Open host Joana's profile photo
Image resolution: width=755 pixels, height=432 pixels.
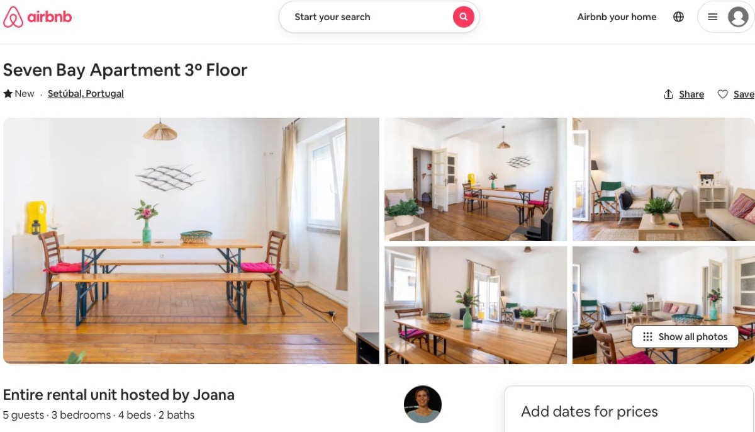423,404
